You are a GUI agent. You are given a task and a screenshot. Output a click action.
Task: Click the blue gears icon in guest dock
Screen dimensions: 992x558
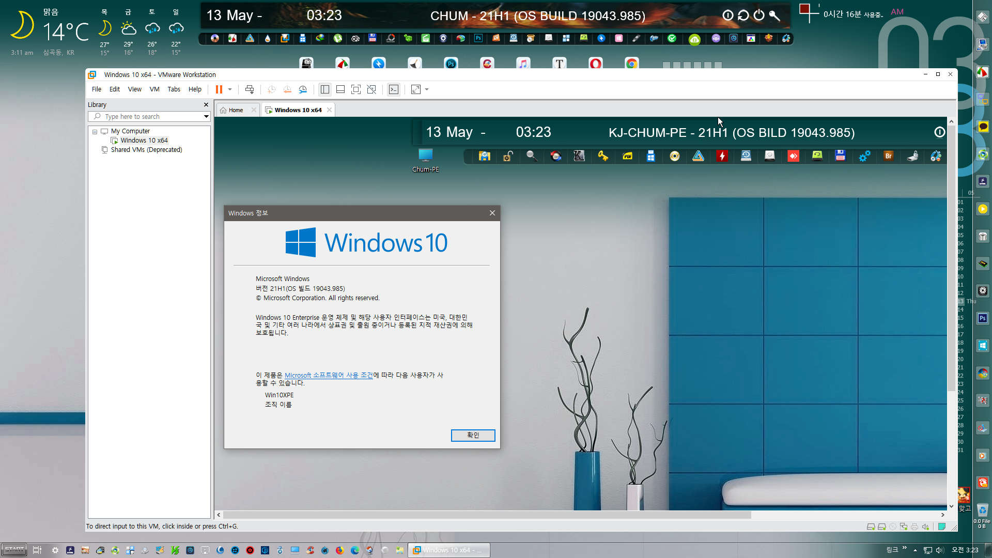click(865, 156)
